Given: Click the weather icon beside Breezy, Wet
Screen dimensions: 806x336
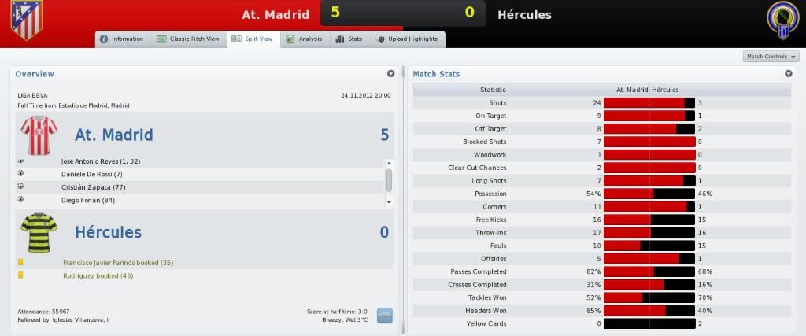Looking at the screenshot, I should [x=384, y=316].
